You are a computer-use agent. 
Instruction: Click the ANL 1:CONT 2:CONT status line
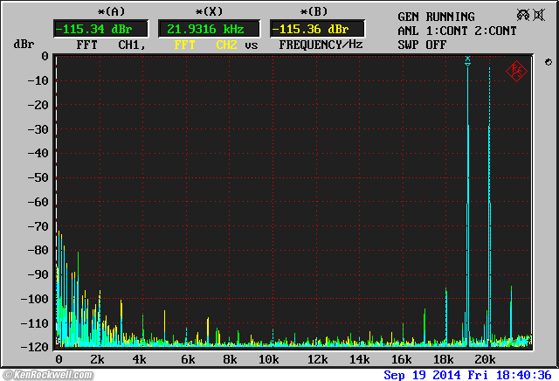pyautogui.click(x=457, y=31)
